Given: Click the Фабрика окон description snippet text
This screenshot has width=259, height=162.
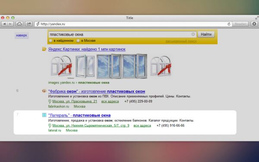Looking at the screenshot, I should point(120,96).
